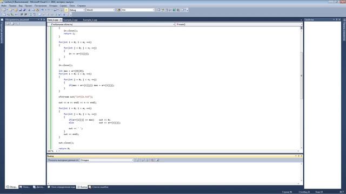The width and height of the screenshot is (346, 194).
Task: Open the Окно menu
Action: tap(72, 6)
